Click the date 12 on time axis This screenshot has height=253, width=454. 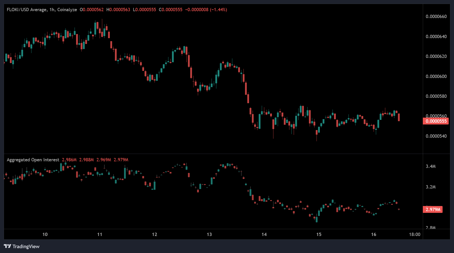[154, 234]
